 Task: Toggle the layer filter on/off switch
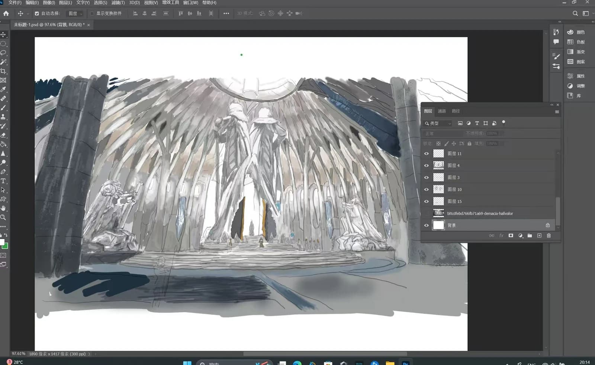[x=504, y=122]
